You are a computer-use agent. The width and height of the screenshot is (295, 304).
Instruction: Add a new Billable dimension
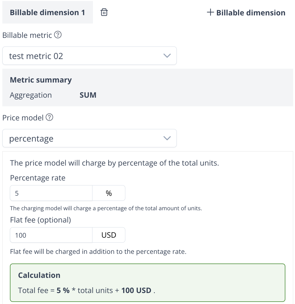(x=246, y=13)
